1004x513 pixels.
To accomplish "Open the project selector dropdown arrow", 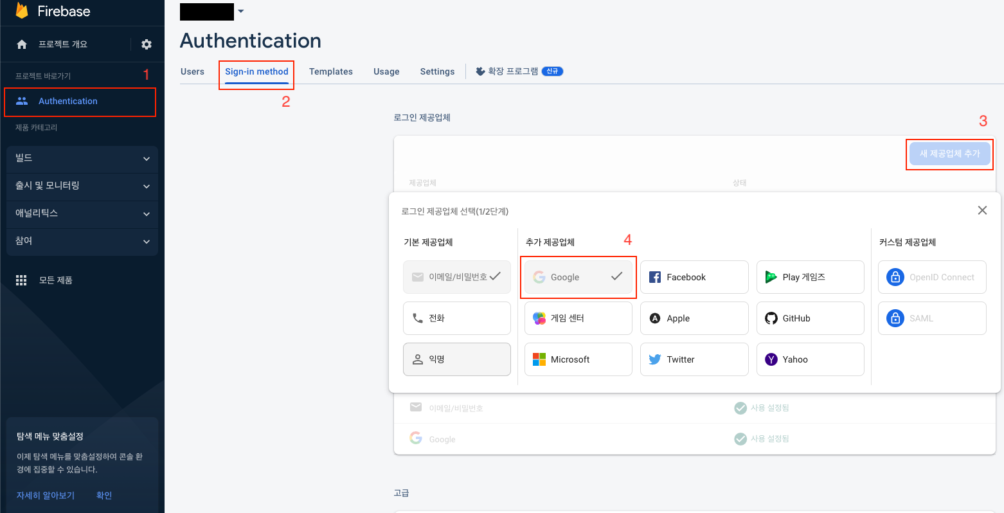I will (x=240, y=11).
